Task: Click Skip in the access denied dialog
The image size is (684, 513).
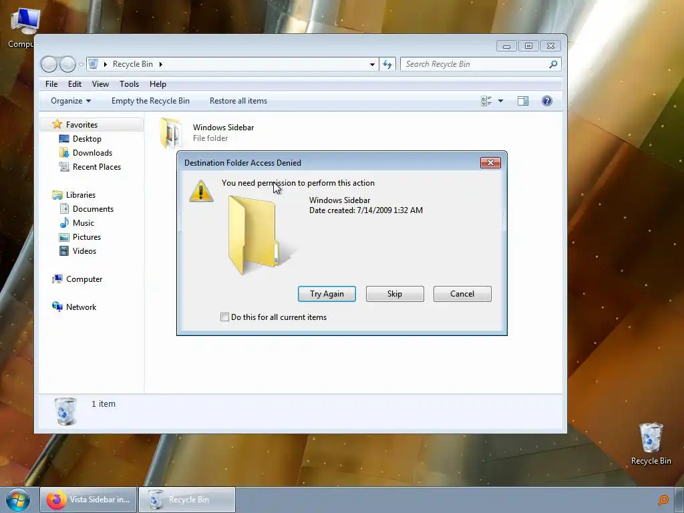Action: [395, 294]
